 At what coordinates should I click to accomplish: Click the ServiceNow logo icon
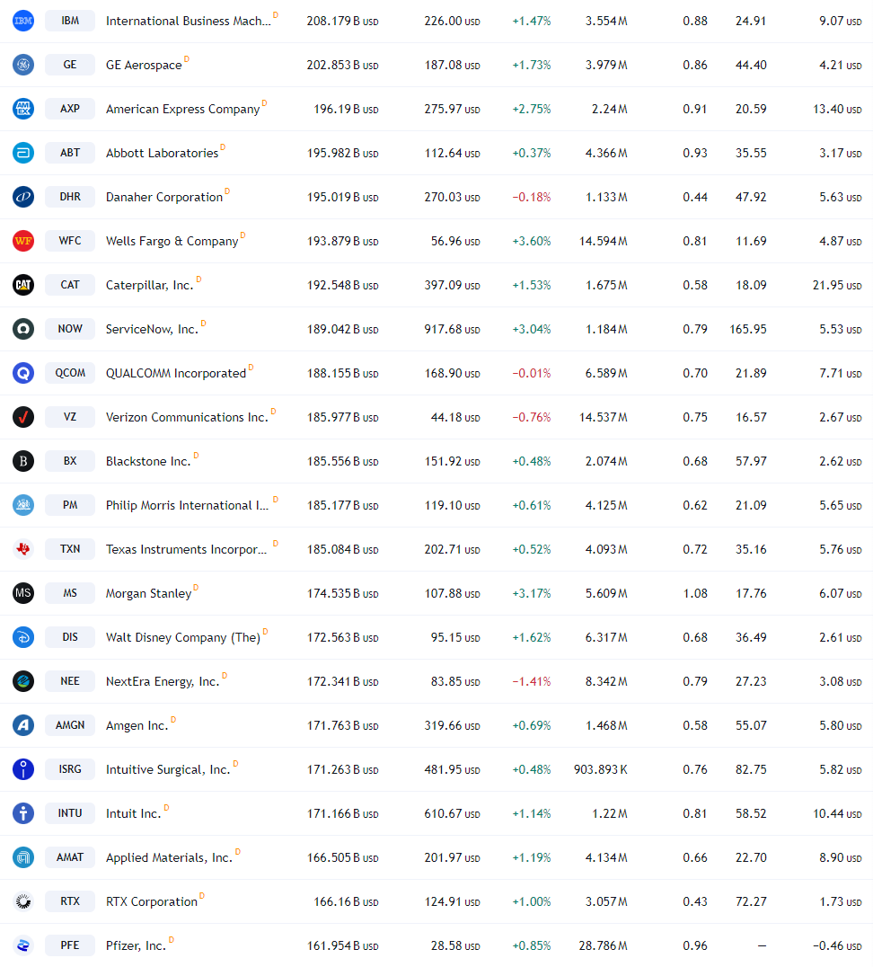[x=23, y=329]
